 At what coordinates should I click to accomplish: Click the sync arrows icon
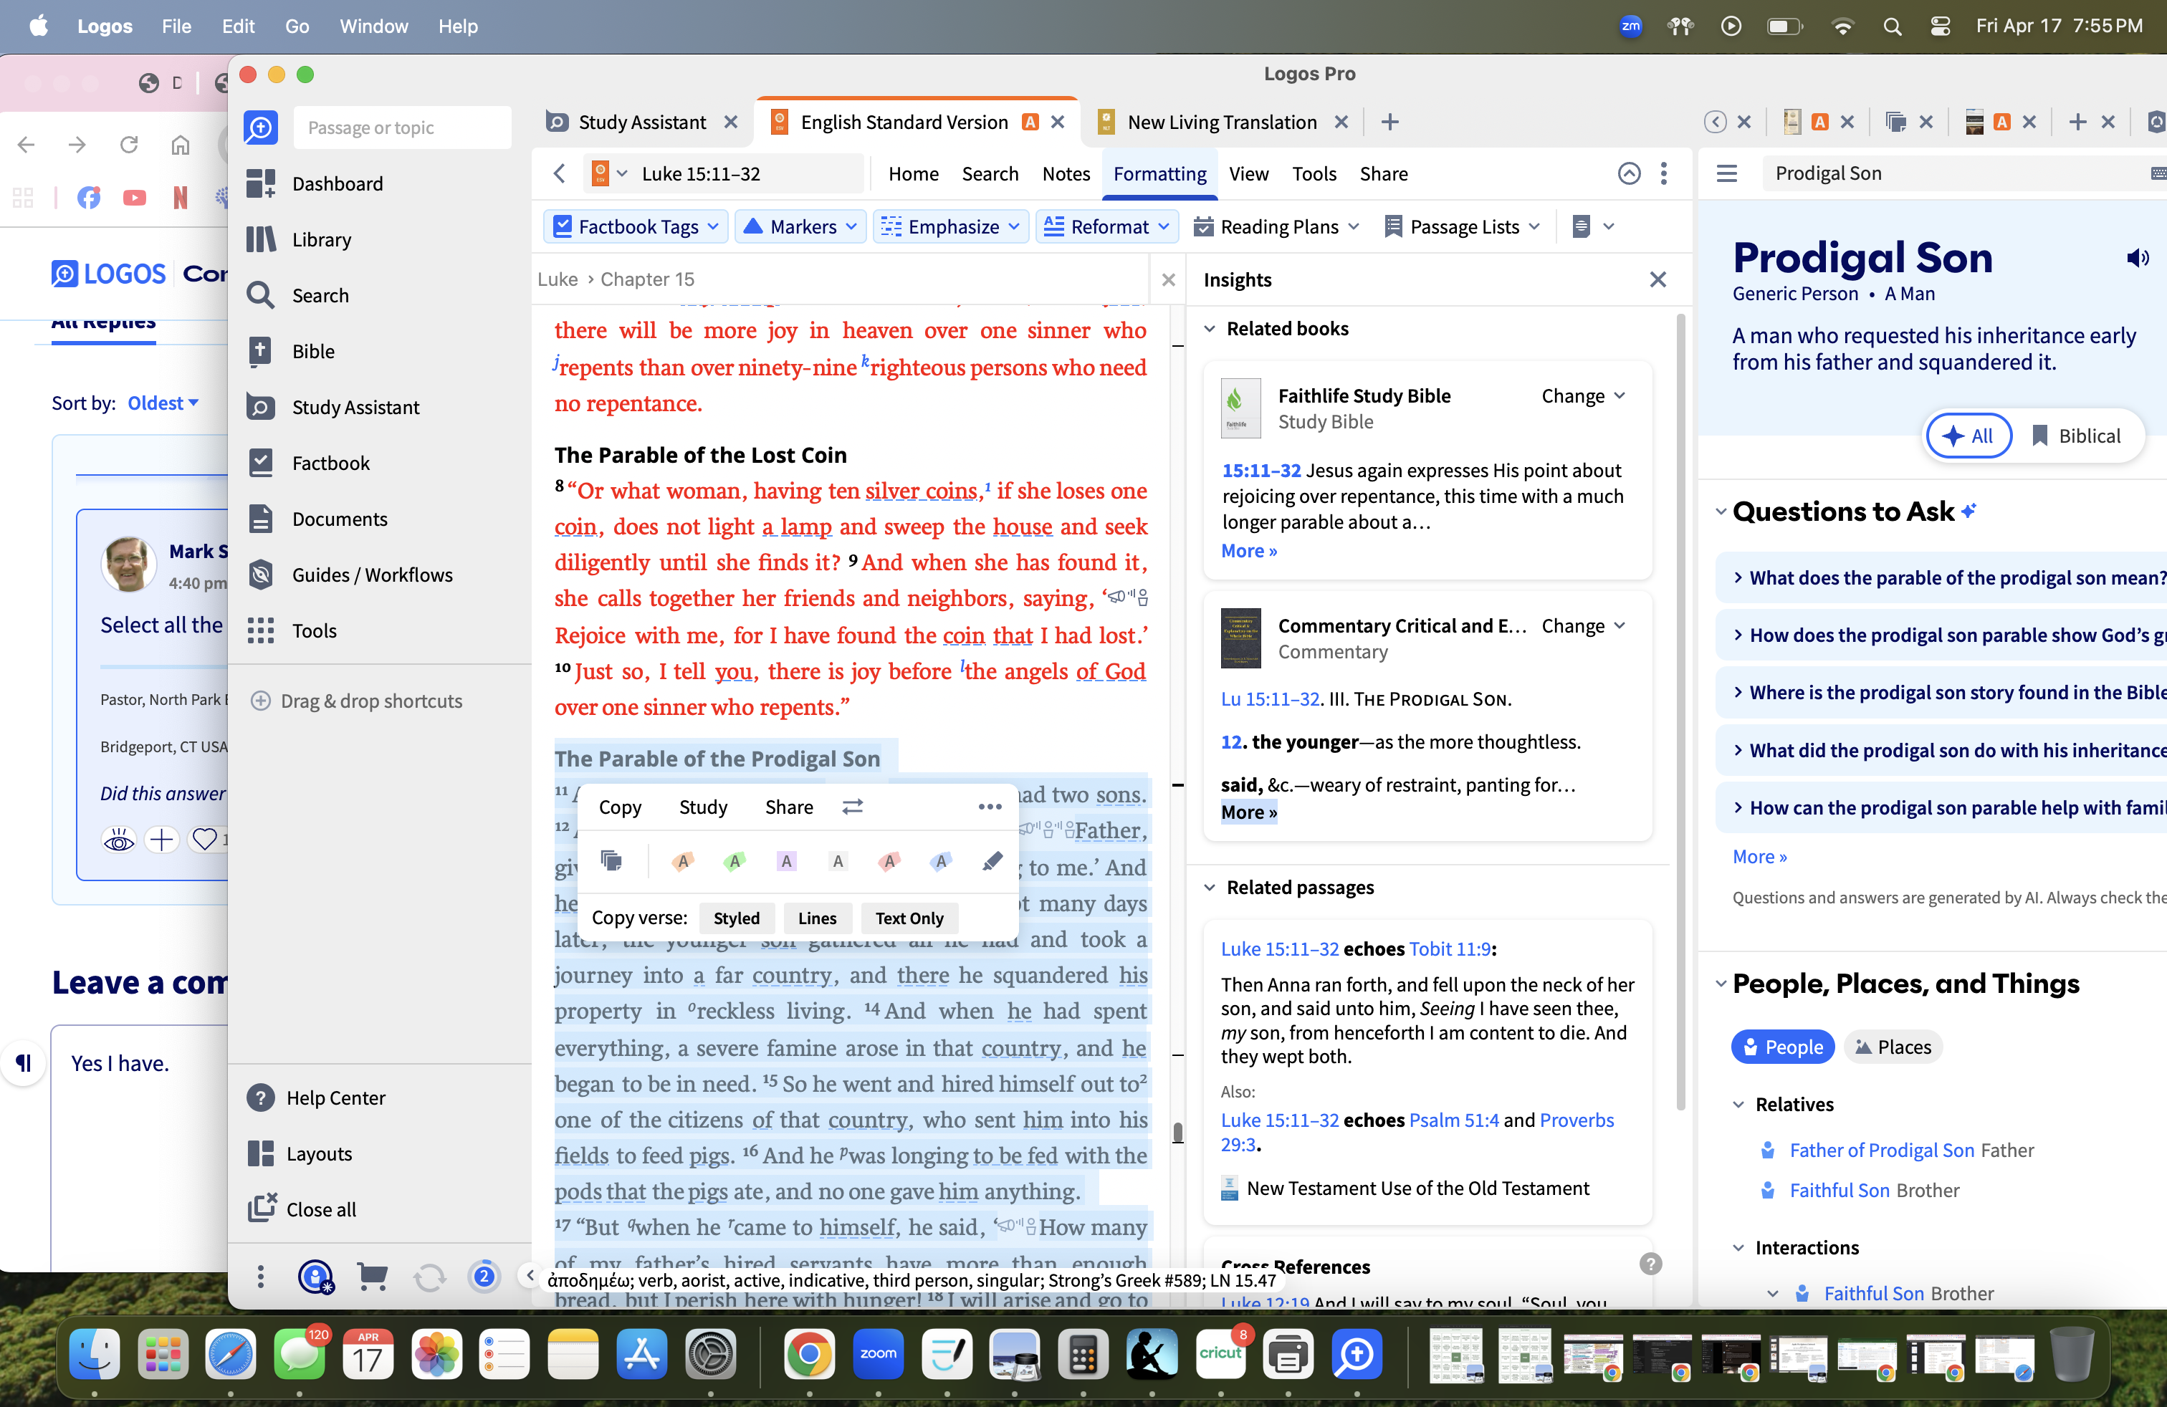429,1277
